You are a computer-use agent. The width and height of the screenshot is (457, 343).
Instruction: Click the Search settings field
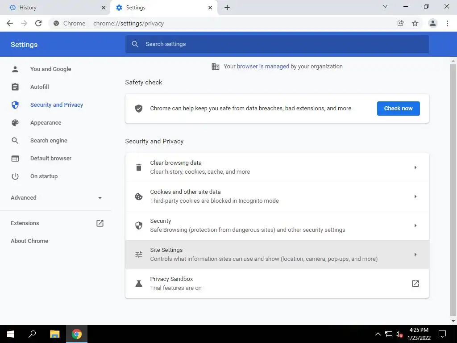point(277,44)
